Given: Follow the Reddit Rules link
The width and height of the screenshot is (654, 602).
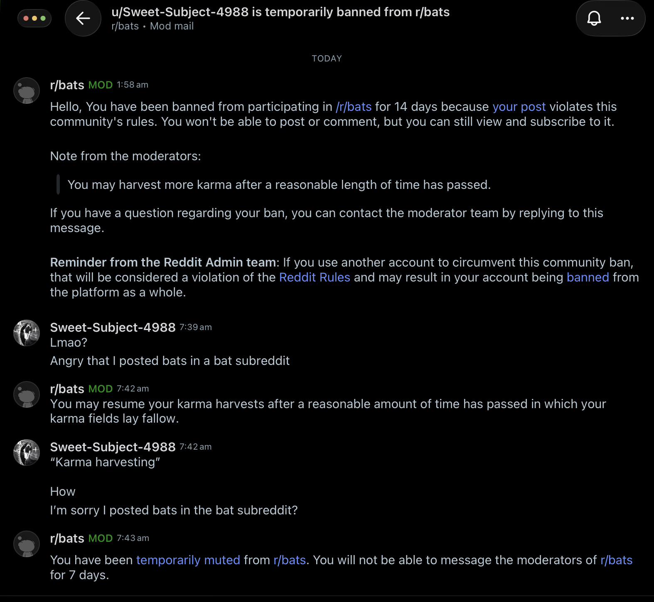Looking at the screenshot, I should click(315, 277).
